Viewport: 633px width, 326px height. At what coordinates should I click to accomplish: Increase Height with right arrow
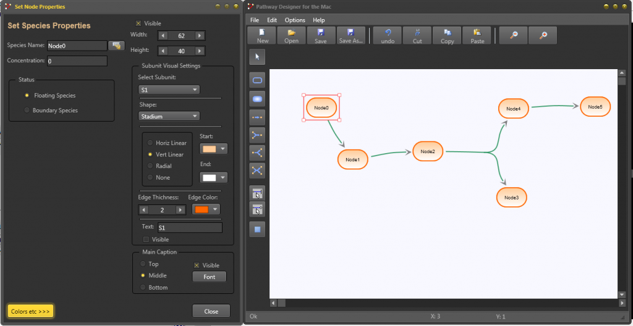click(x=200, y=51)
